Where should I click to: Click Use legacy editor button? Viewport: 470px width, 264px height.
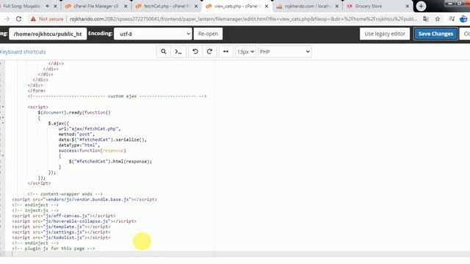click(x=385, y=34)
